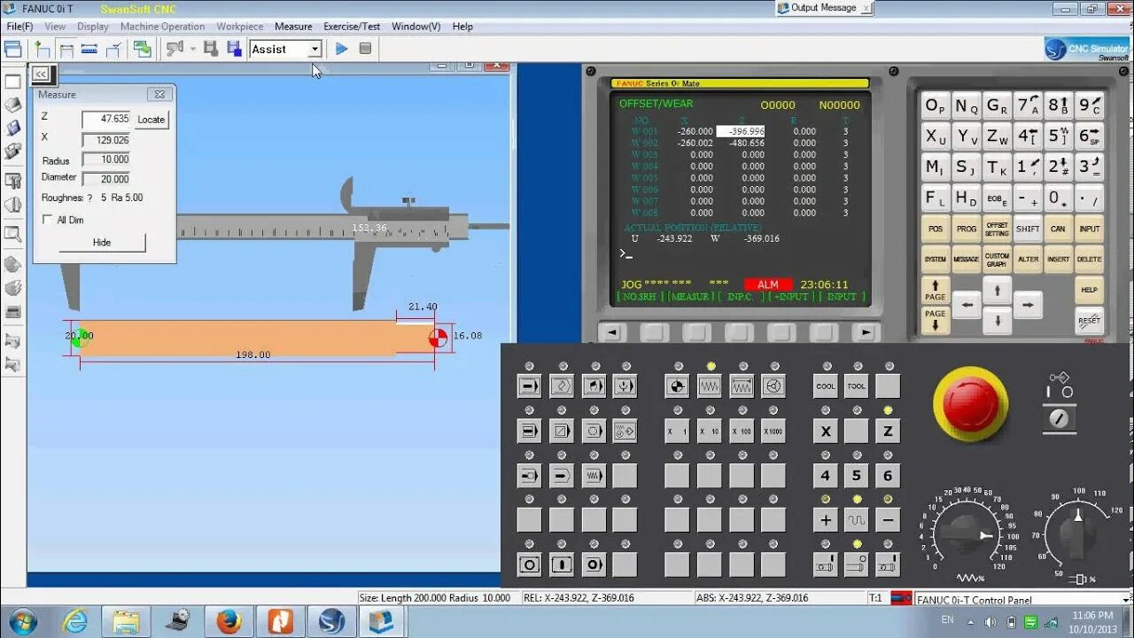Click the magnifier zoom icon in left sidebar
The width and height of the screenshot is (1134, 638).
click(x=12, y=234)
